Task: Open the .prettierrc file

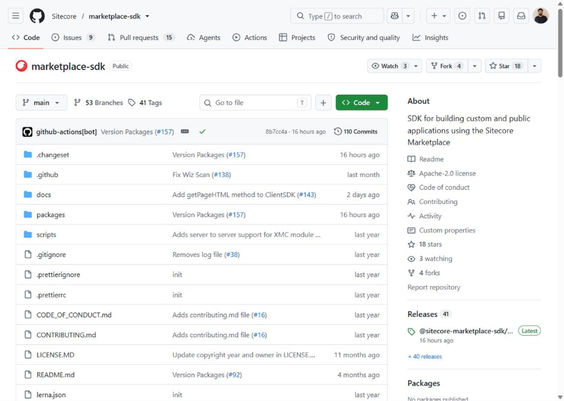Action: click(x=51, y=295)
